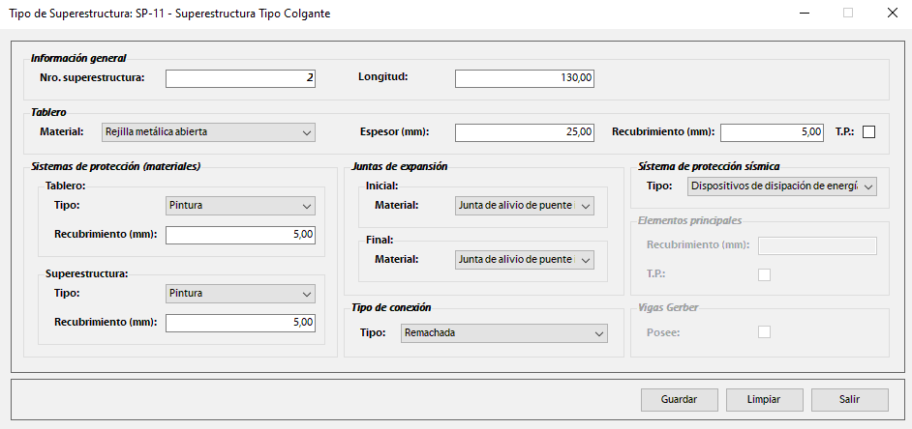912x429 pixels.
Task: Expand the Inicial joint Material dropdown
Action: 523,206
